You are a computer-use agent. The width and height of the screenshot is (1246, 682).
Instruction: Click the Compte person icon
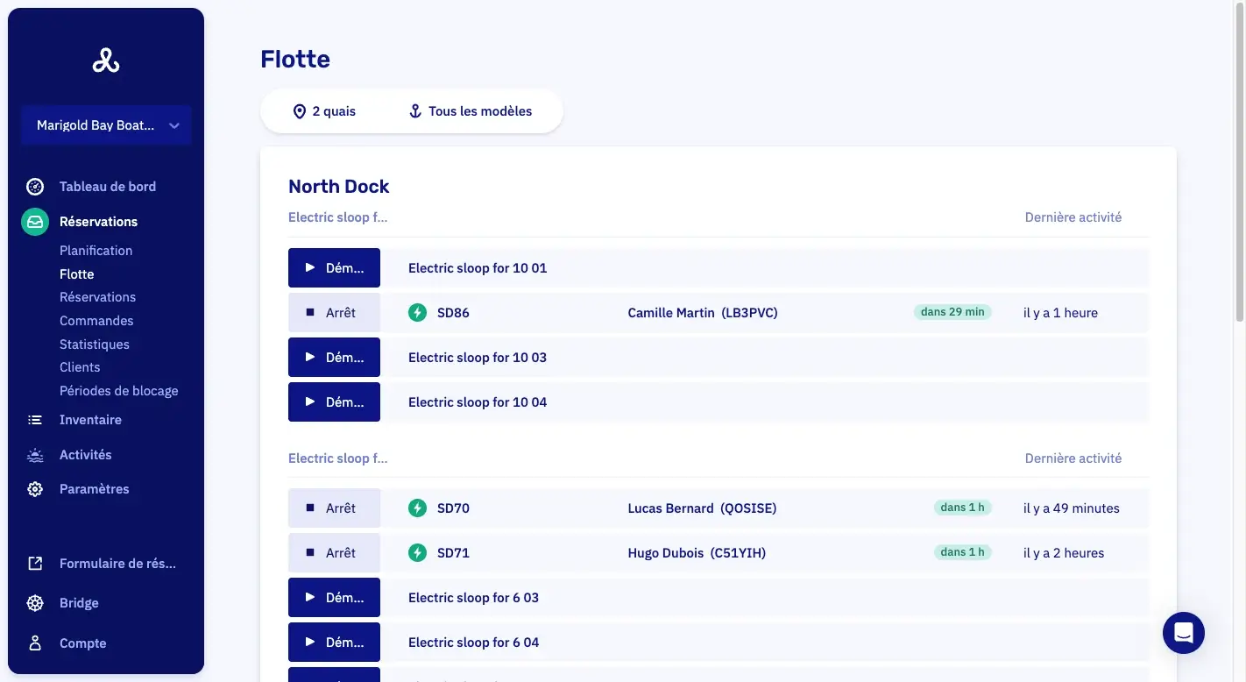(x=35, y=643)
